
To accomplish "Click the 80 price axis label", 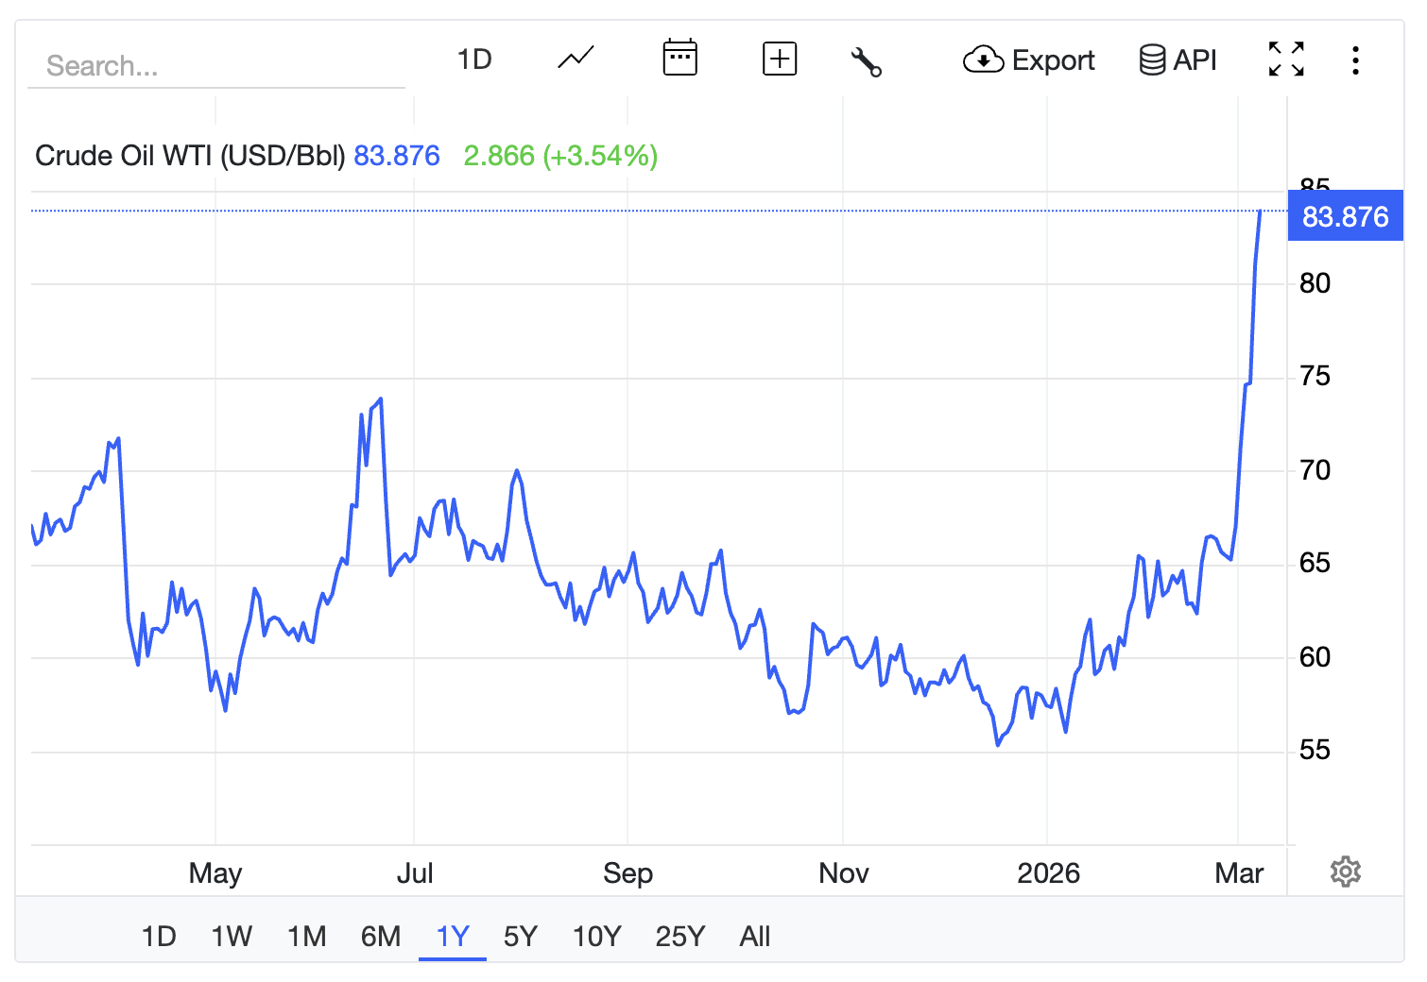I will pyautogui.click(x=1315, y=283).
